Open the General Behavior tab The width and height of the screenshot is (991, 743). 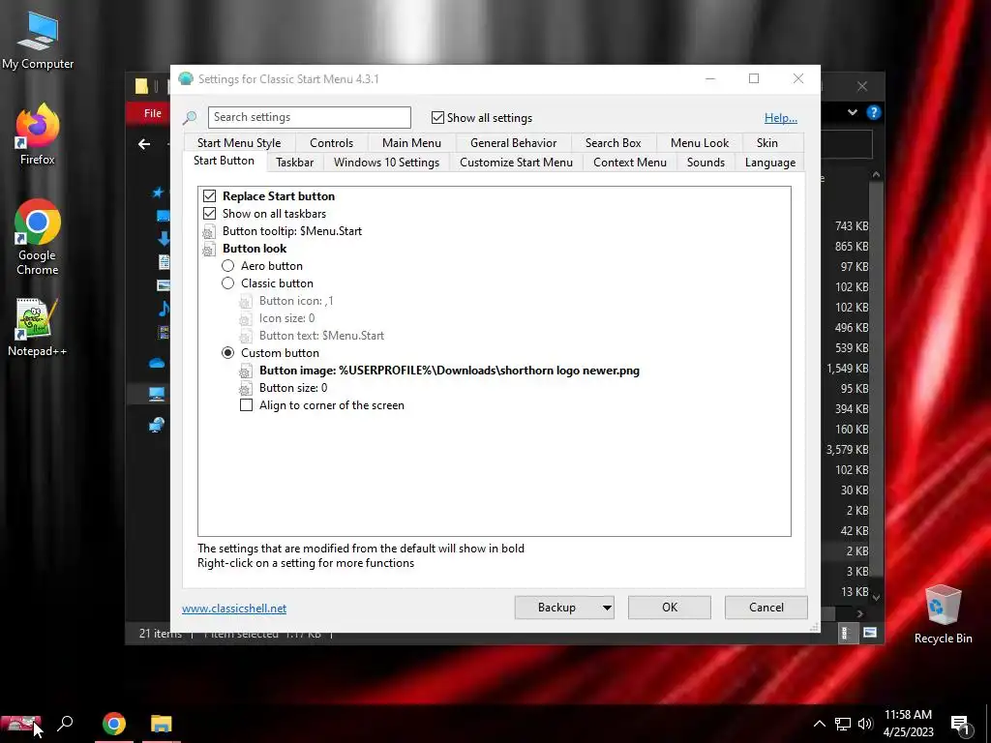click(513, 143)
